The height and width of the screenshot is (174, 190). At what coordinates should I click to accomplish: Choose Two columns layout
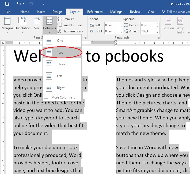point(62,52)
